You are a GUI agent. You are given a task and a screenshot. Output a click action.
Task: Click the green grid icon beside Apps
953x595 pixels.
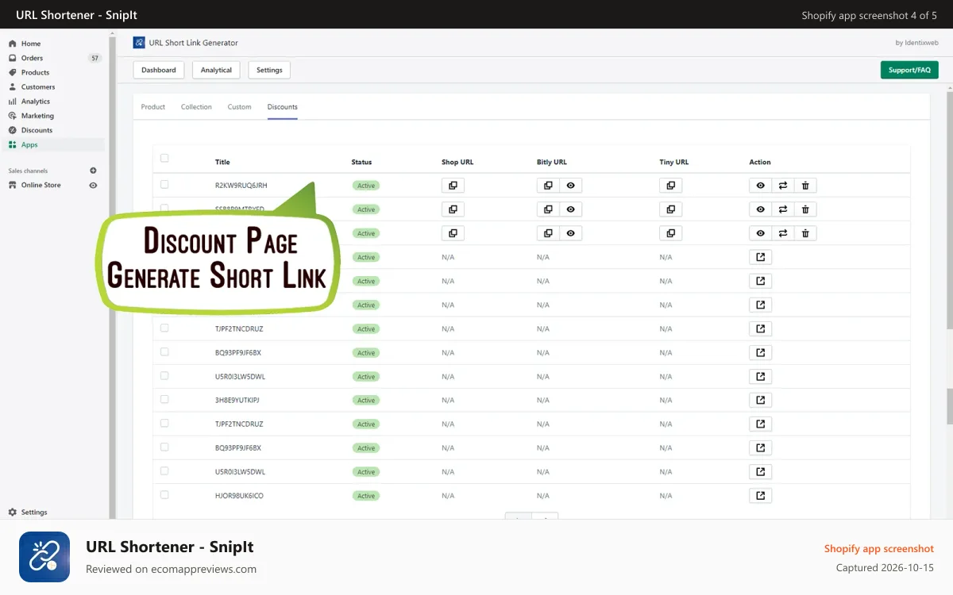coord(13,144)
